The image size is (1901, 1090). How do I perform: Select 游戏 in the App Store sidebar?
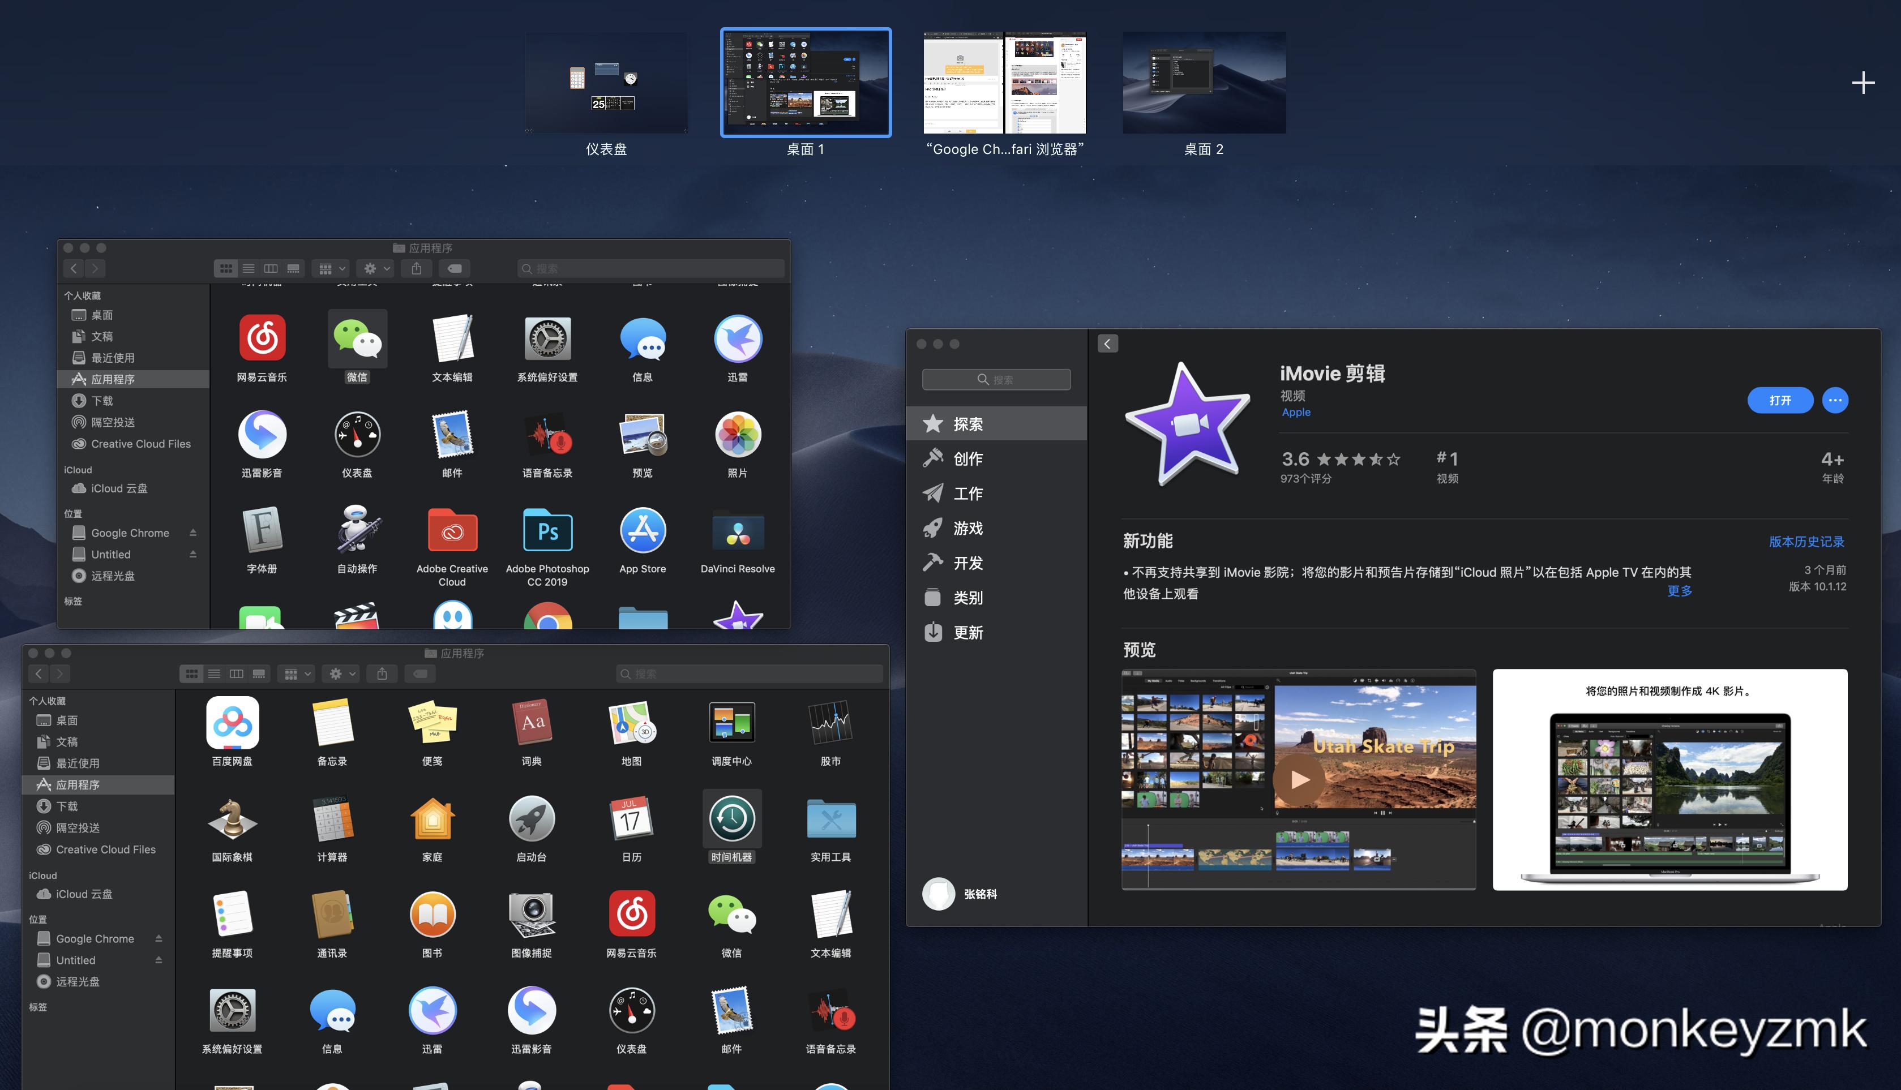pyautogui.click(x=967, y=528)
